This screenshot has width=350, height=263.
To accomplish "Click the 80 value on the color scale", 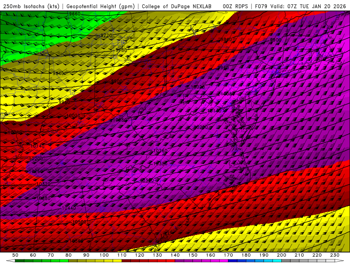I will pos(69,255).
